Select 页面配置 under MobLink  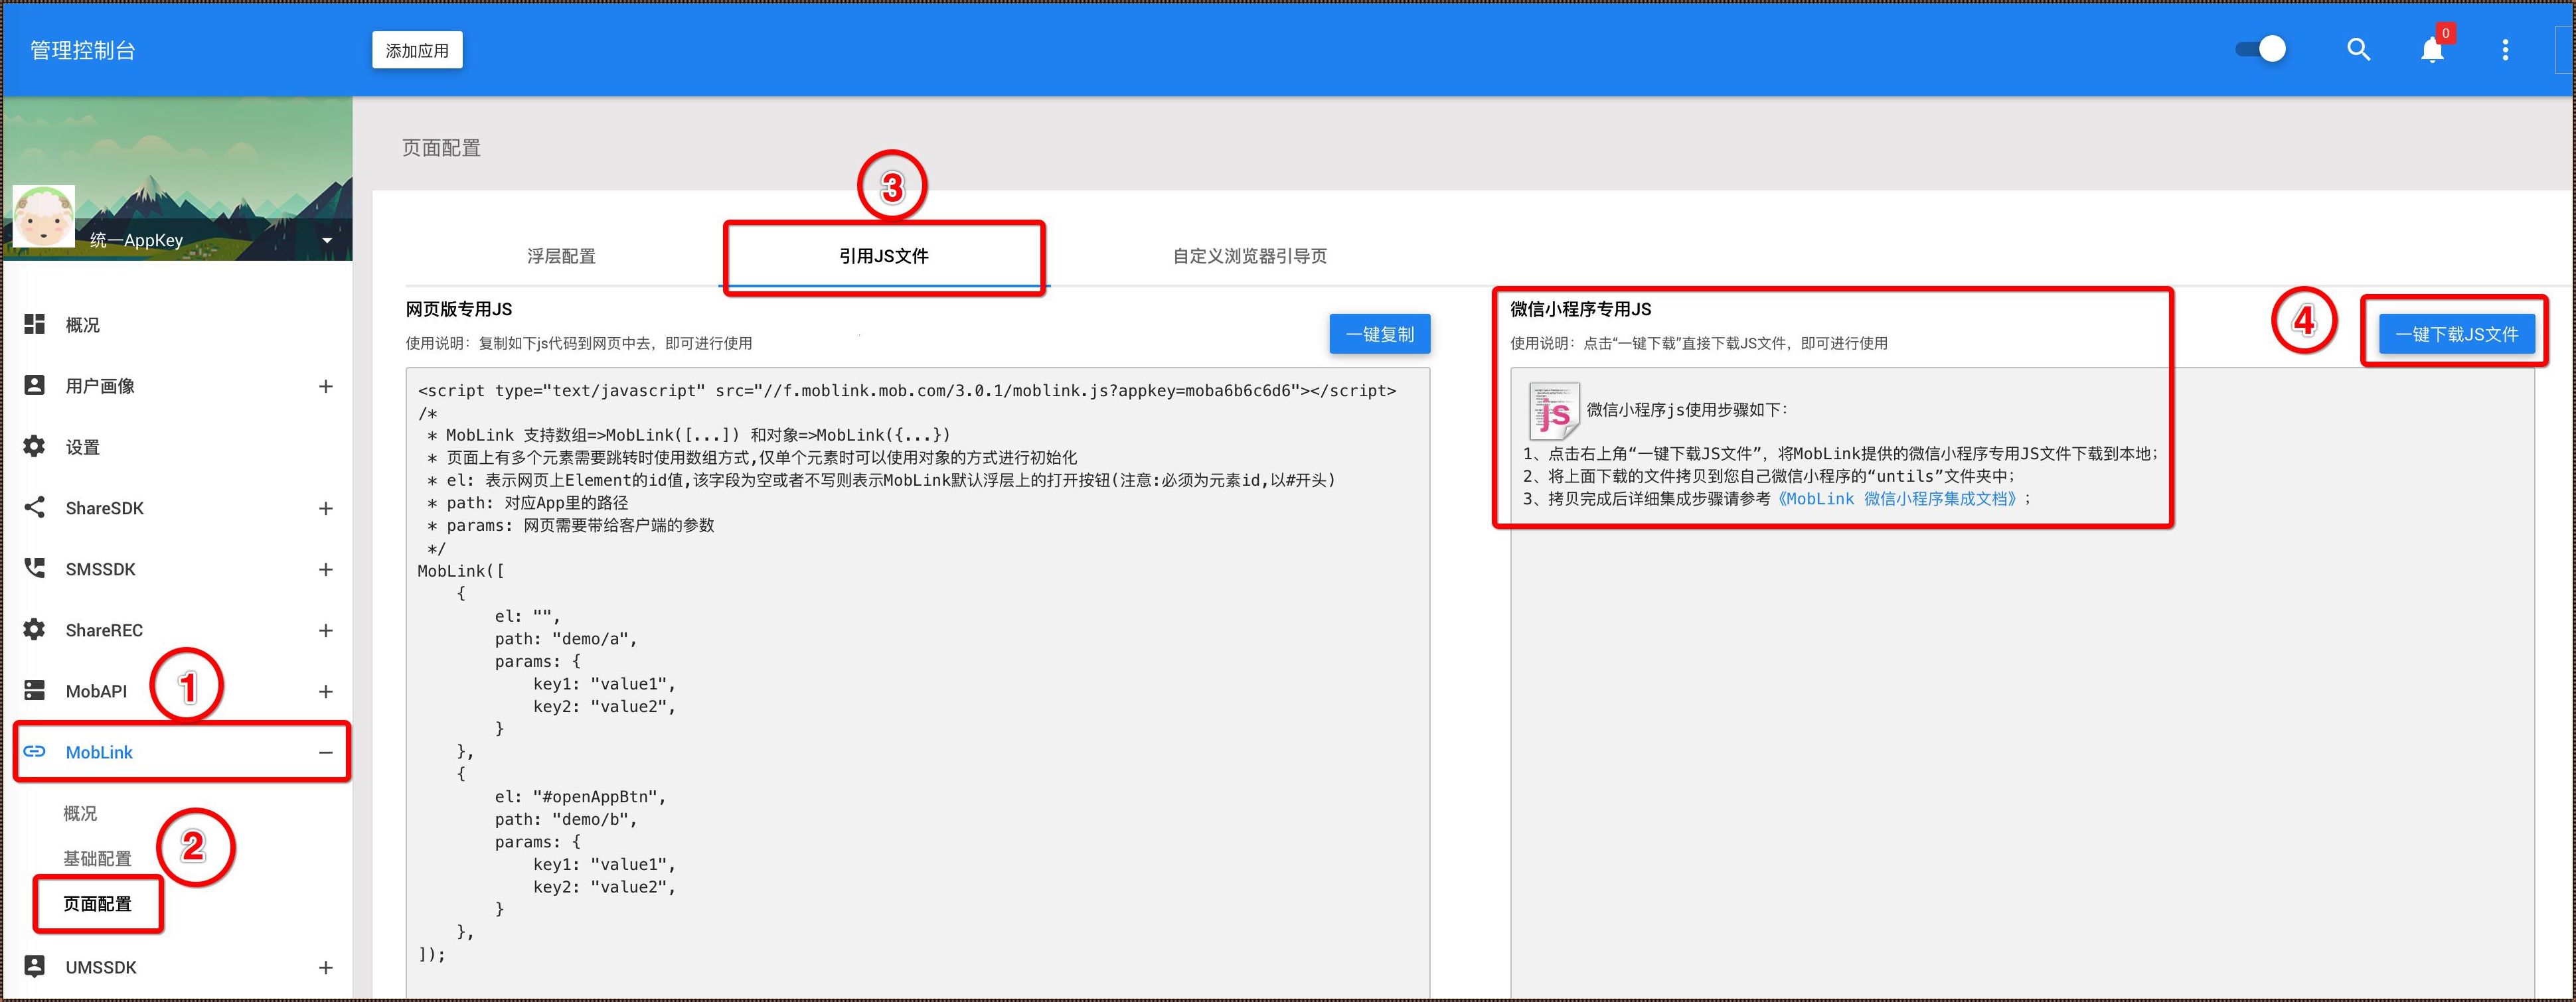(x=97, y=903)
